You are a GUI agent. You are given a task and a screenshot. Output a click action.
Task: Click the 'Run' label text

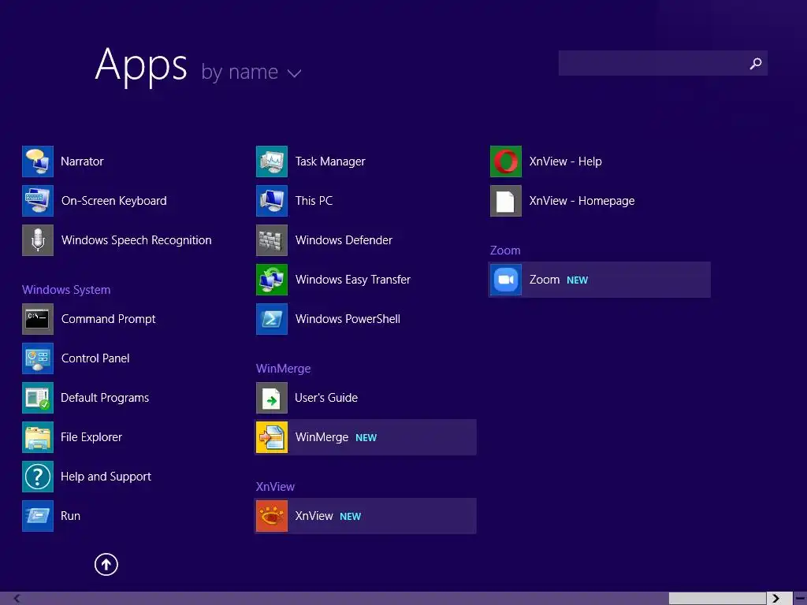pyautogui.click(x=70, y=516)
